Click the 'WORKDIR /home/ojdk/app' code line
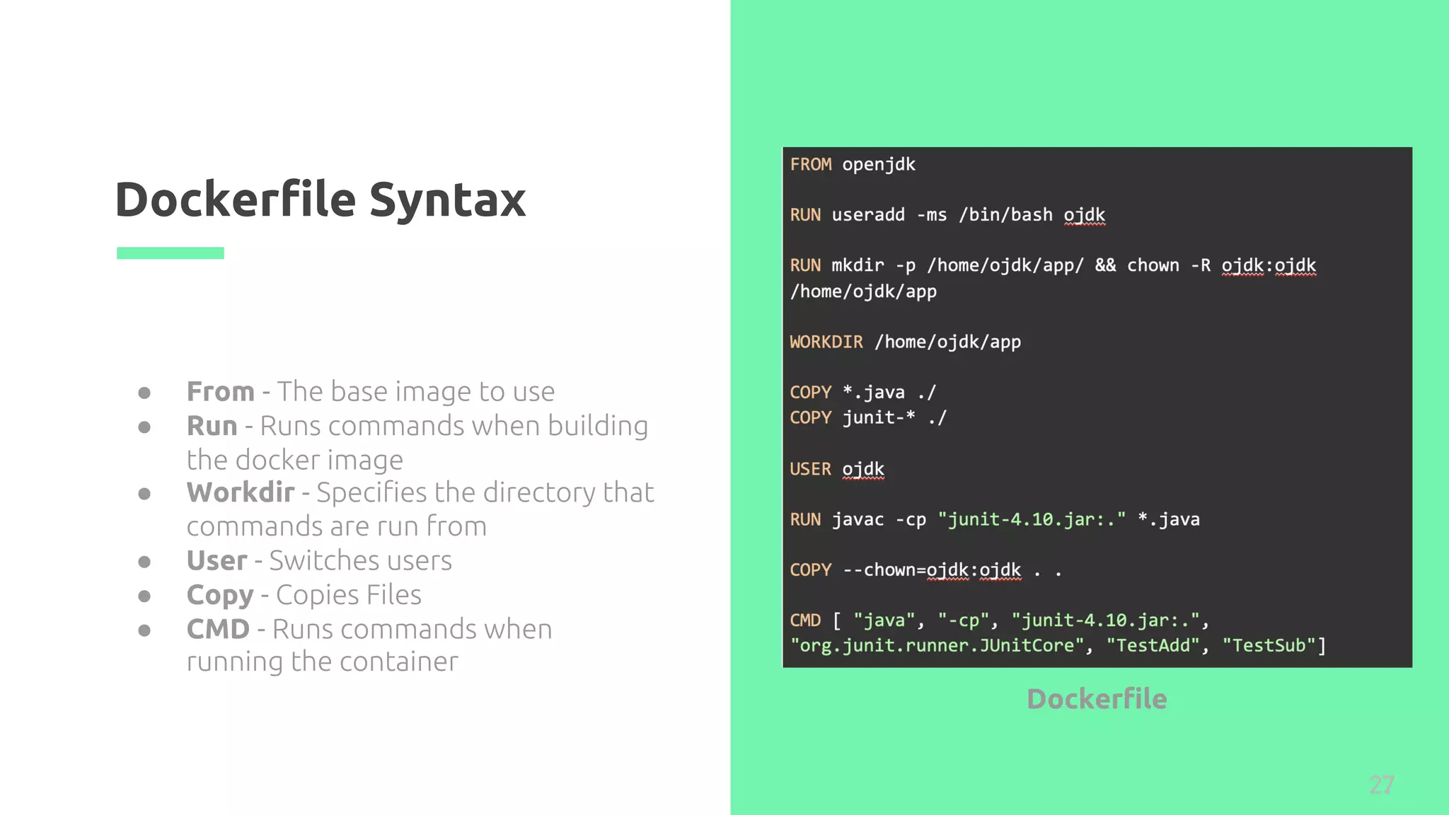The height and width of the screenshot is (815, 1449). (x=906, y=342)
